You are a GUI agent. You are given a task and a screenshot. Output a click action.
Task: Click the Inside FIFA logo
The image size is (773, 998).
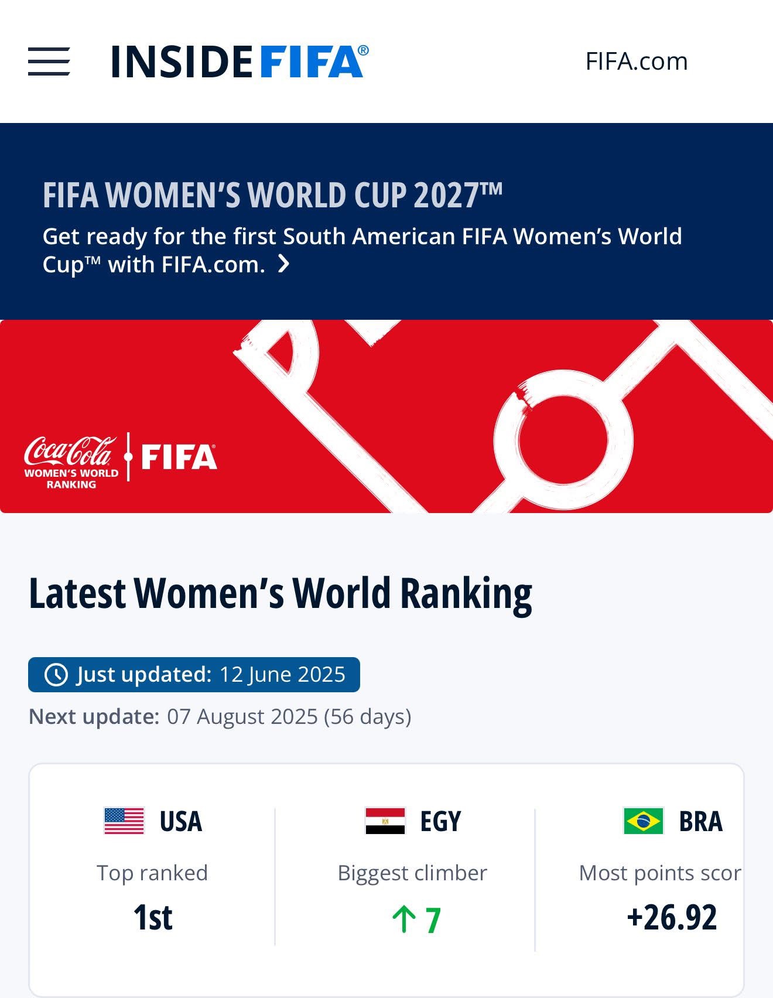(x=240, y=61)
